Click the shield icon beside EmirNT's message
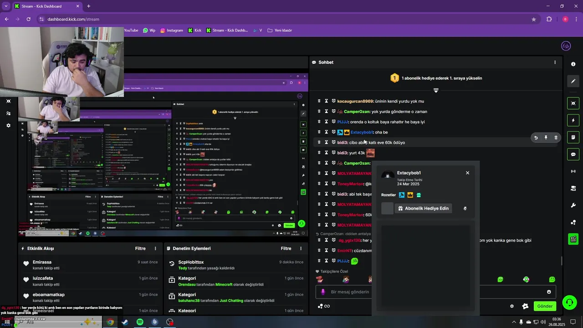This screenshot has height=328, width=583. 333,251
